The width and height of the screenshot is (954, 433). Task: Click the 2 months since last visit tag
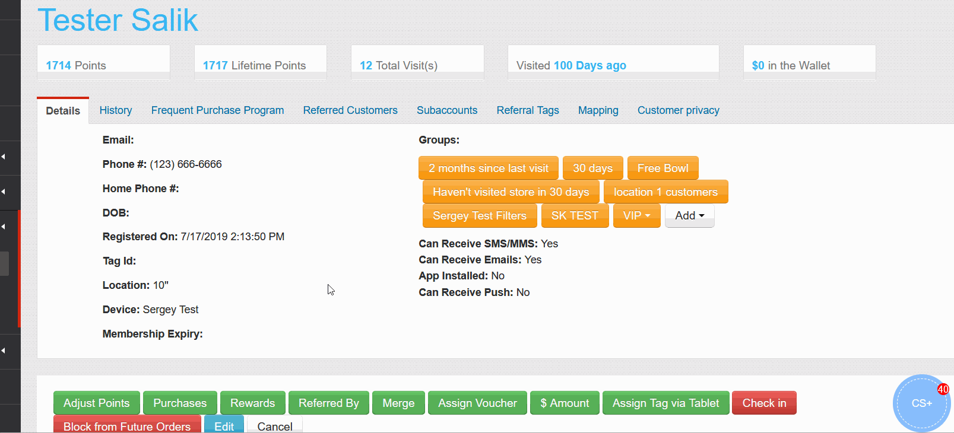(x=489, y=168)
